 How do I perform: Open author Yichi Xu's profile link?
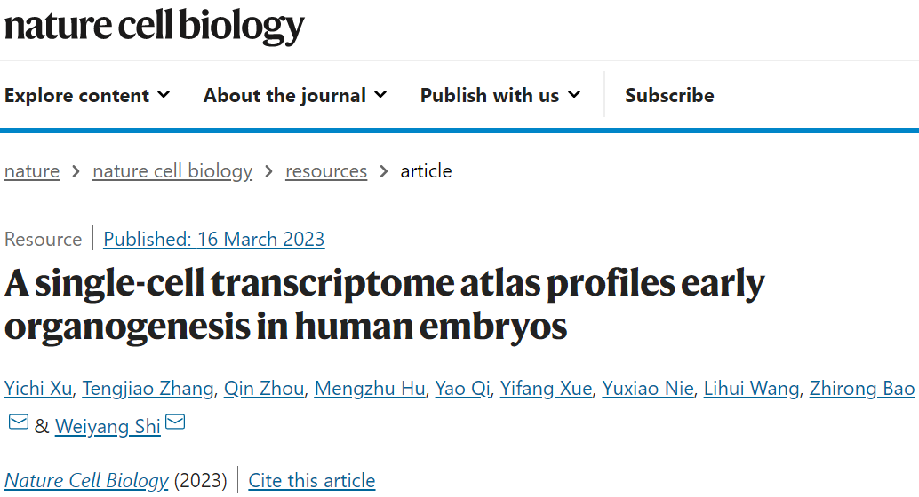tap(38, 389)
